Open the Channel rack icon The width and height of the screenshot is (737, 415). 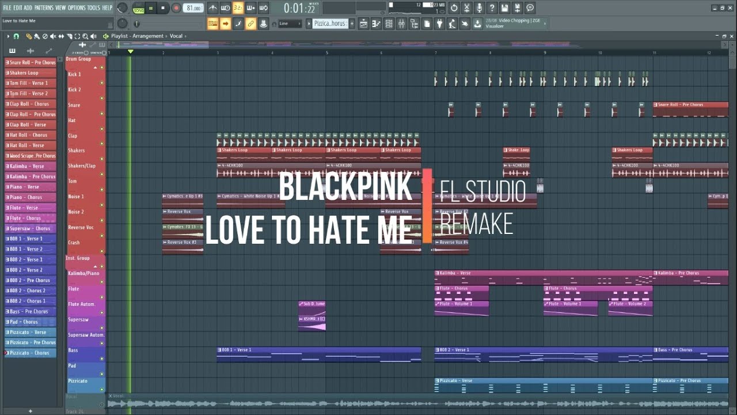[389, 24]
